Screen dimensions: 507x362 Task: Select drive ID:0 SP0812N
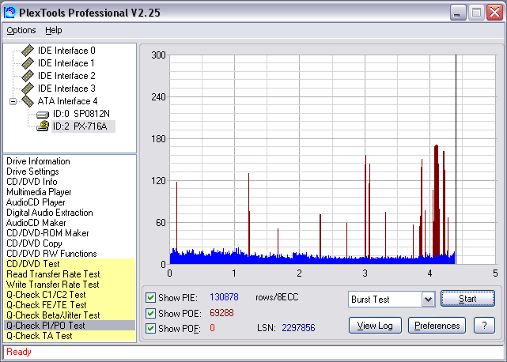point(81,114)
